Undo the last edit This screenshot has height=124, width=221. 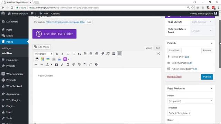[x=85, y=64]
